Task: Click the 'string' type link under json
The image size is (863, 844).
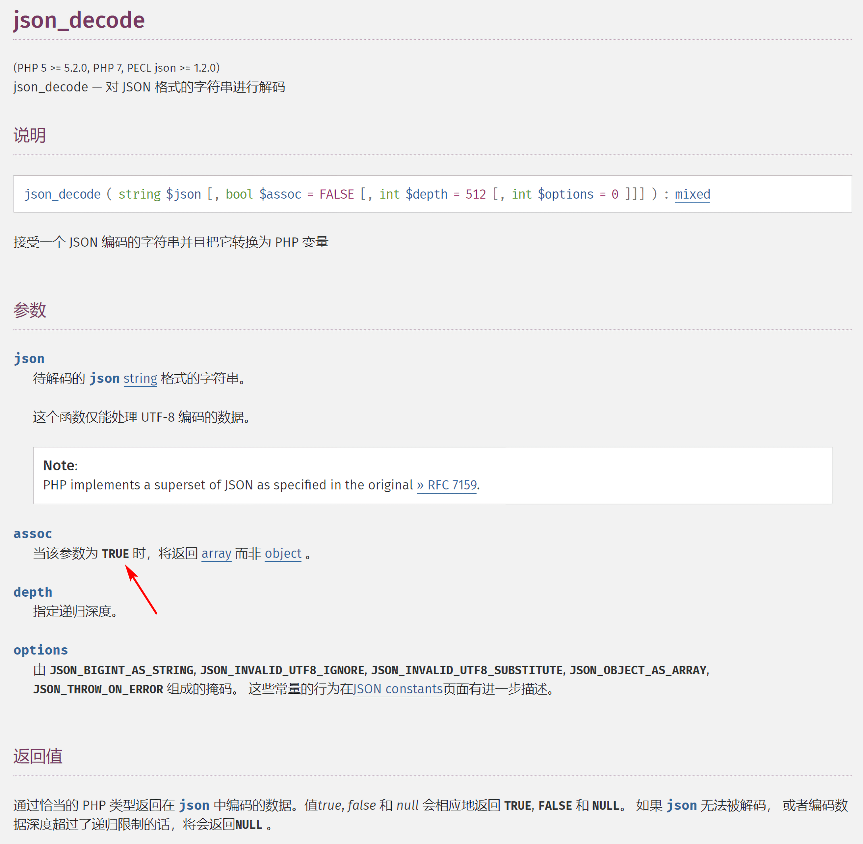Action: [140, 379]
